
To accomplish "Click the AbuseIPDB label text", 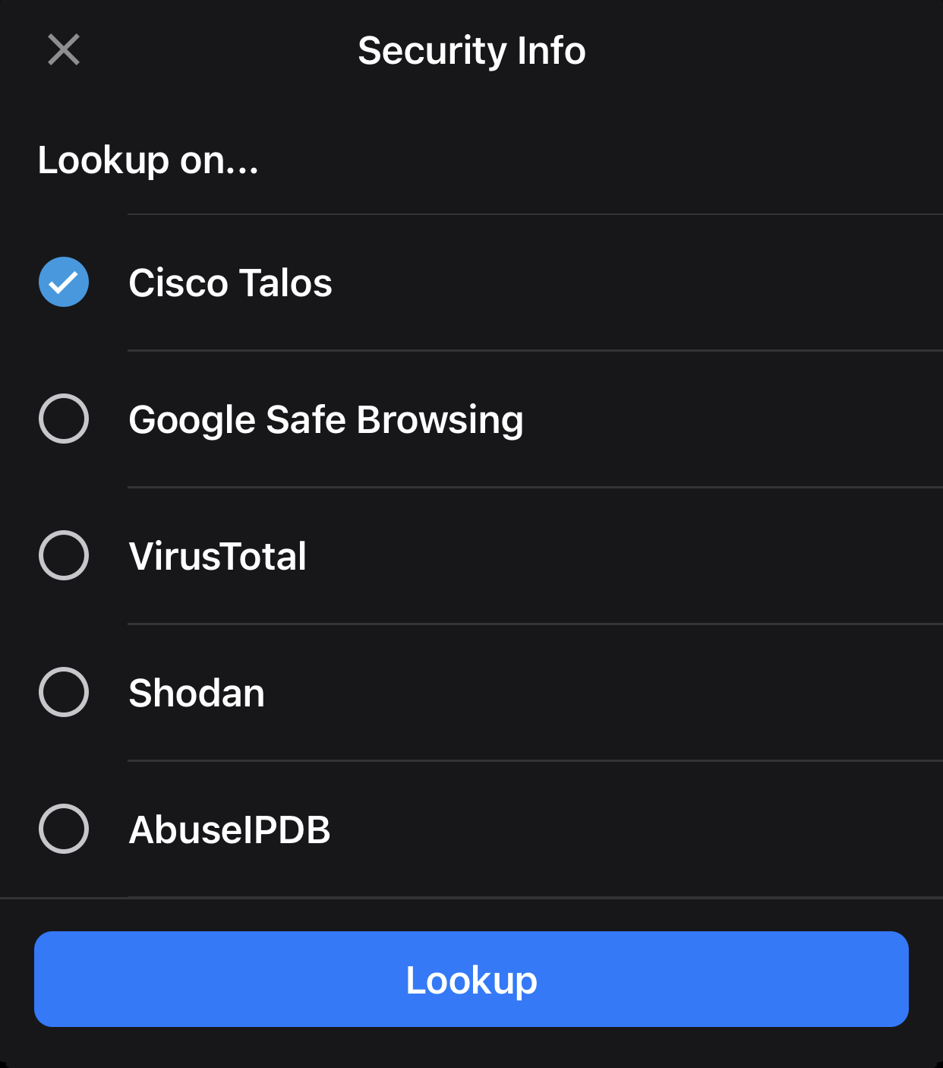I will (229, 830).
